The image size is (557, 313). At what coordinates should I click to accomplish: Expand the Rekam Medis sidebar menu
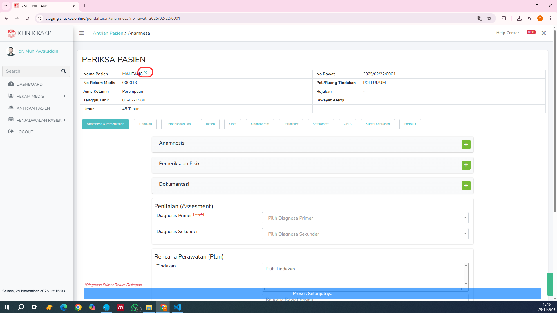30,96
